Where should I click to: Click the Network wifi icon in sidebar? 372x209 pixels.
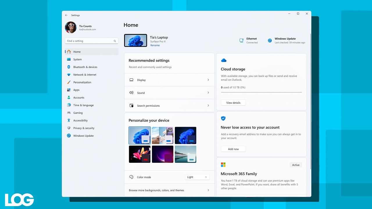[69, 75]
